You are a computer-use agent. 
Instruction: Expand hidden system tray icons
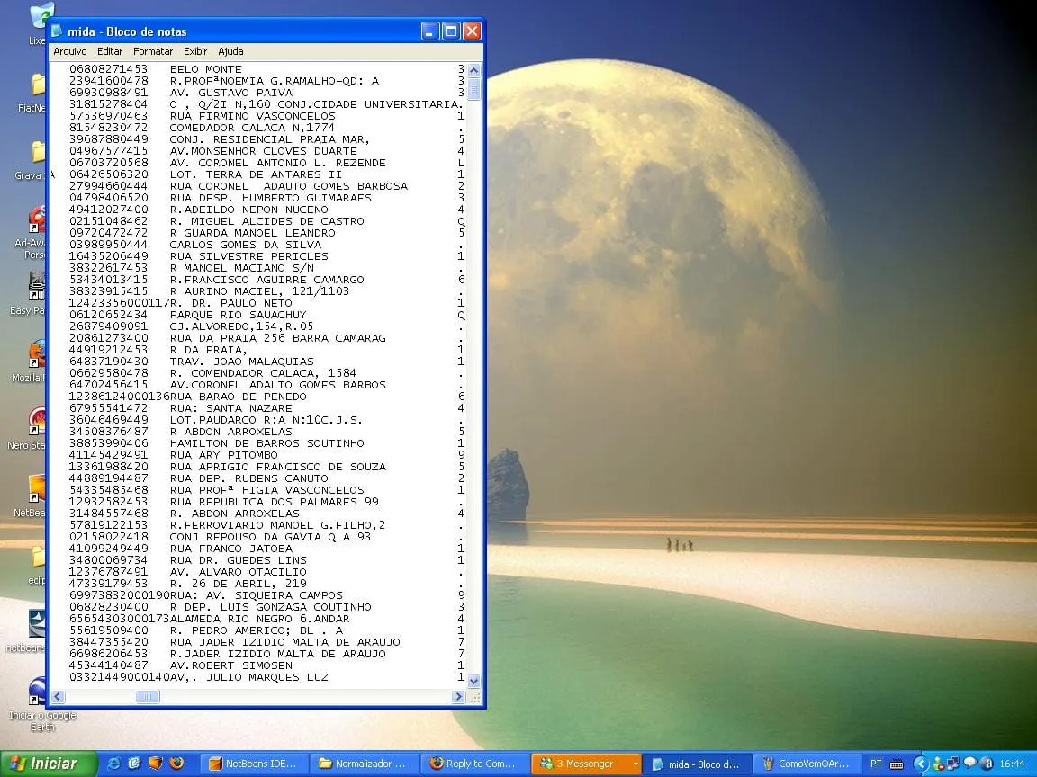click(x=921, y=764)
